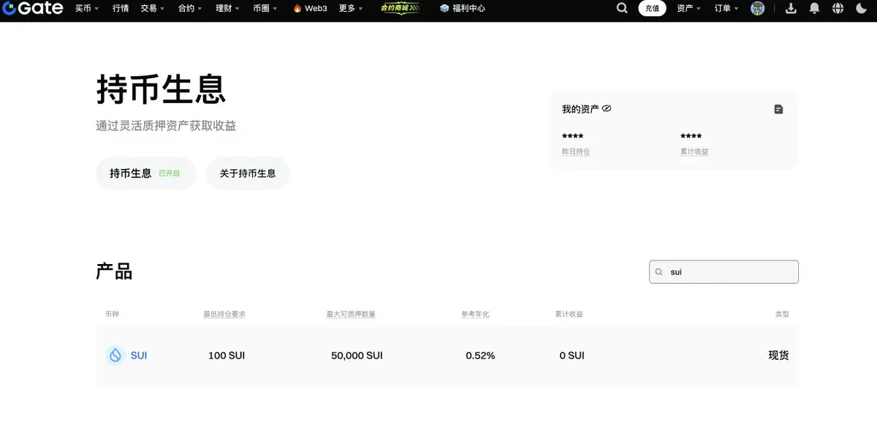Screen dimensions: 877x444
Task: Toggle hide assets eye icon
Action: click(x=607, y=109)
